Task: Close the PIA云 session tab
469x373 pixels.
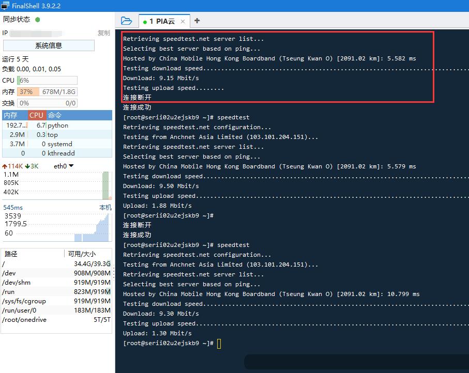Action: pos(184,21)
